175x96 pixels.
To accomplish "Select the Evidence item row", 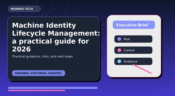I will 133,61.
